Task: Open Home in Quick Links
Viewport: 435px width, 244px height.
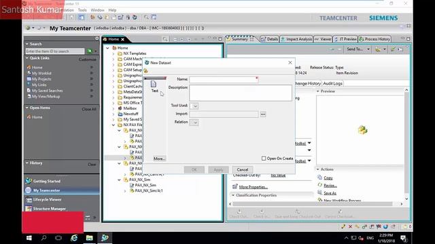Action: (x=37, y=68)
